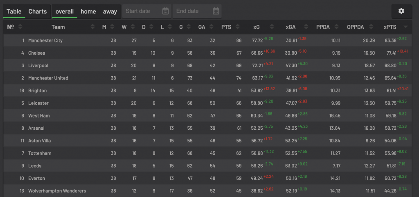Image resolution: width=419 pixels, height=197 pixels.
Task: Click sort arrows next to PTS
Action: click(237, 27)
